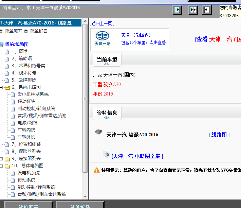The height and width of the screenshot is (208, 241).
Task: Open the 天津一汽 电路图全集 link
Action: tap(137, 156)
